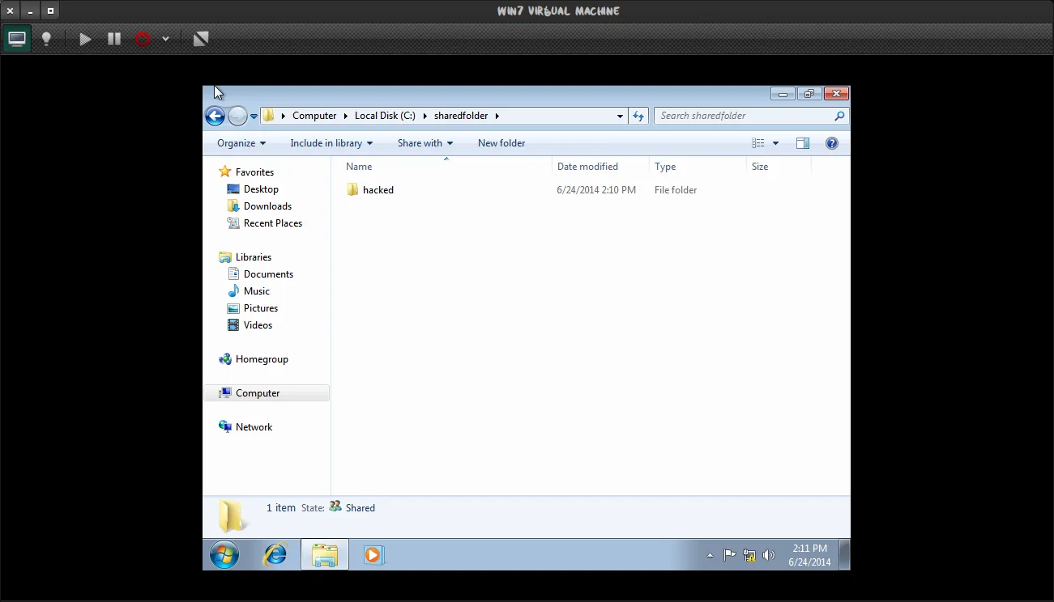The width and height of the screenshot is (1054, 602).
Task: Open Recent Places
Action: point(273,223)
